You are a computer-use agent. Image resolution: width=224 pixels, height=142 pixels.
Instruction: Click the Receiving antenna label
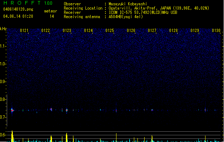(82, 17)
